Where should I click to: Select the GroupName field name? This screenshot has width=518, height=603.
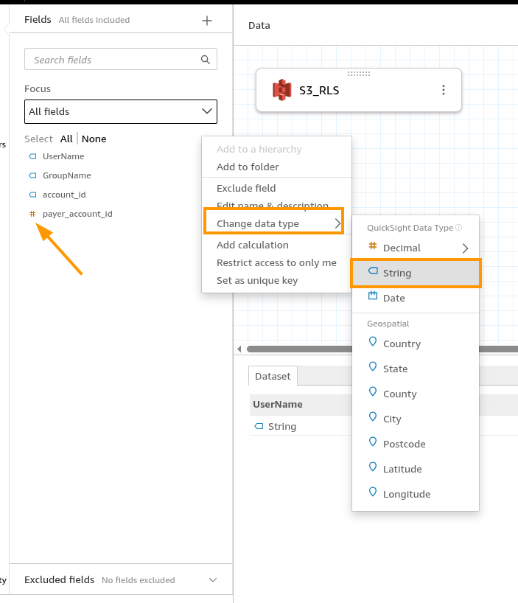tap(67, 175)
